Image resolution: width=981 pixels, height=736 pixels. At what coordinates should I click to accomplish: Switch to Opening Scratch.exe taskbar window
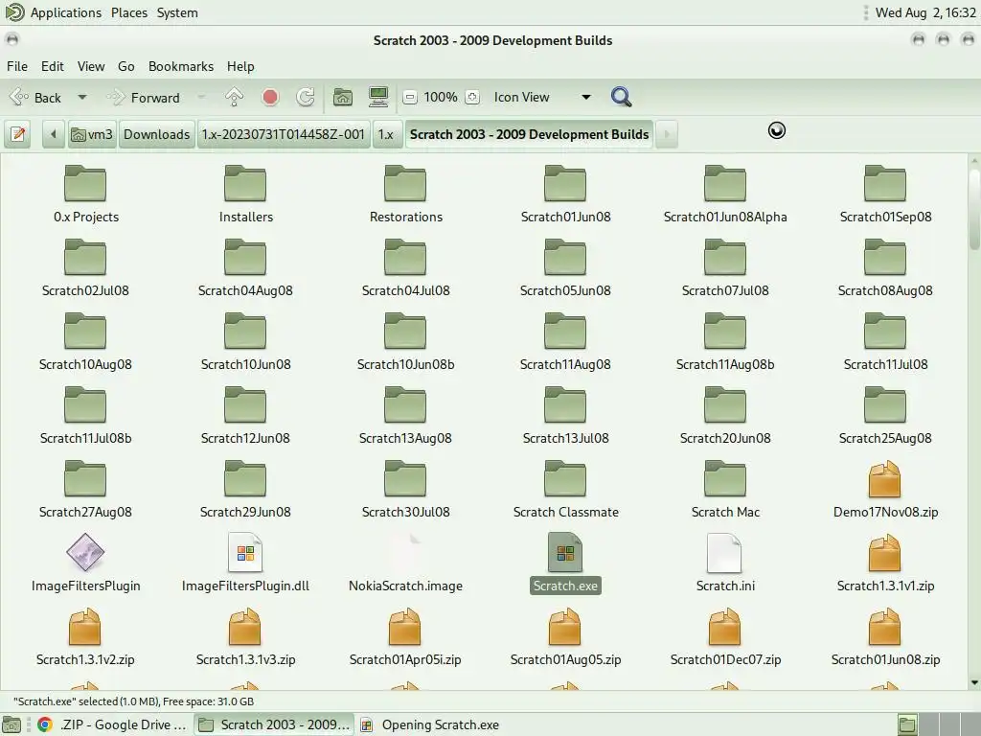[432, 724]
